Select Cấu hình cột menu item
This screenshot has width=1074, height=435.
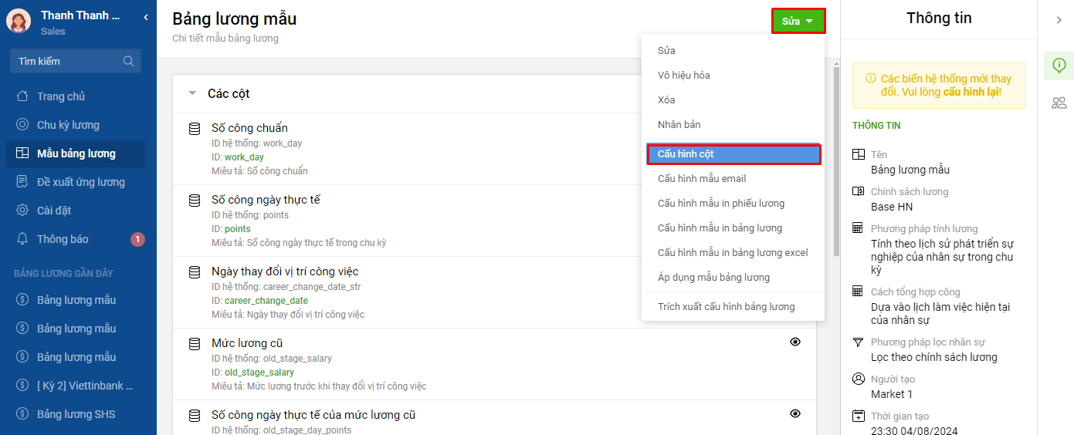click(x=733, y=154)
